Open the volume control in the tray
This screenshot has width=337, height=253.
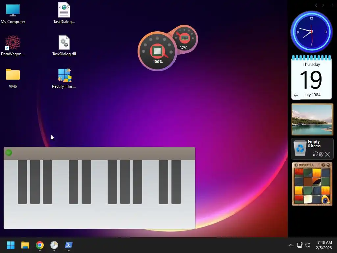(308, 245)
